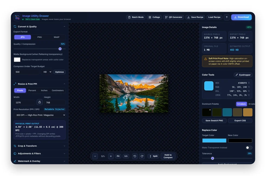Click the Resize & Print PPI section icon
Image resolution: width=266 pixels, height=176 pixels.
15,84
